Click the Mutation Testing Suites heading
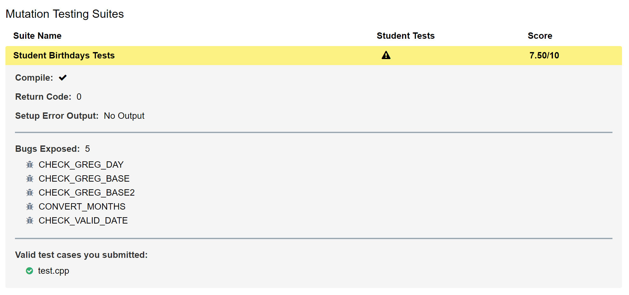629x295 pixels. (65, 14)
